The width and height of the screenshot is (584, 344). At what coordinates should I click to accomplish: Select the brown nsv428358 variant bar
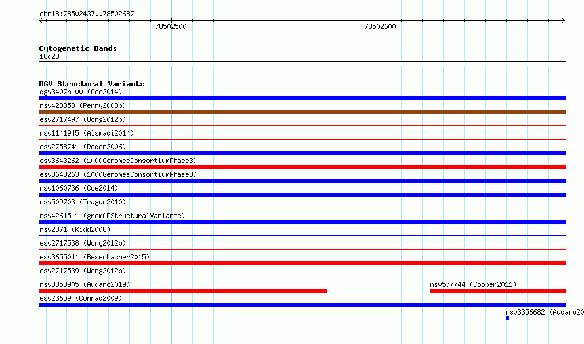[x=302, y=112]
